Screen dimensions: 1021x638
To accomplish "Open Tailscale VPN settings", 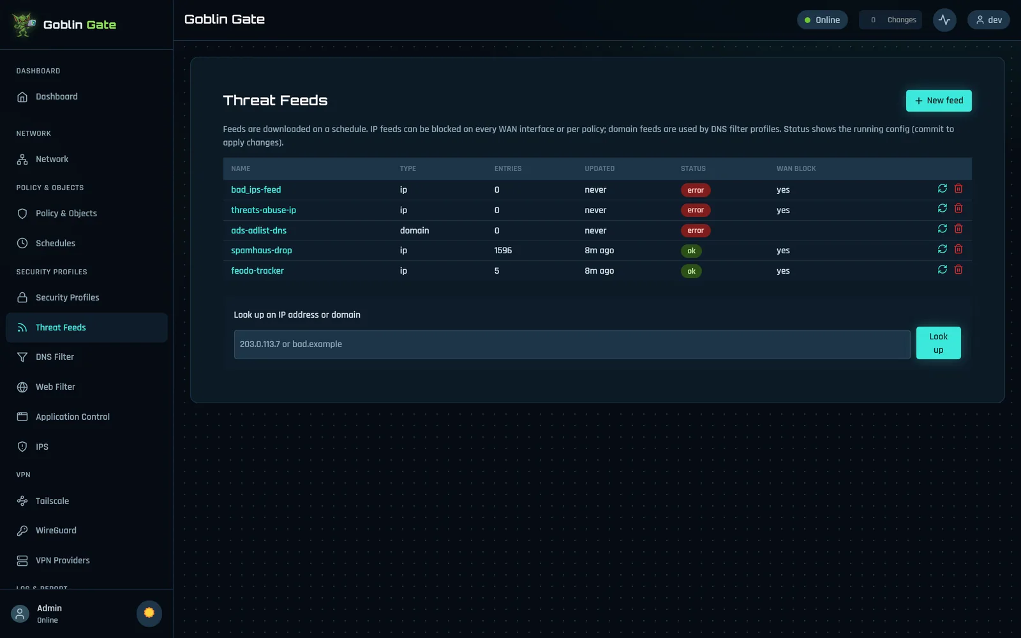I will (87, 501).
